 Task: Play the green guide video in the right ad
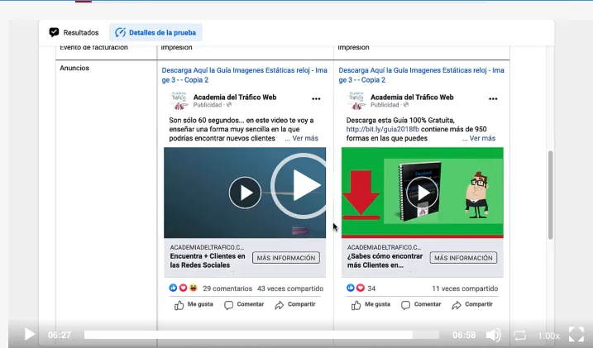click(423, 193)
